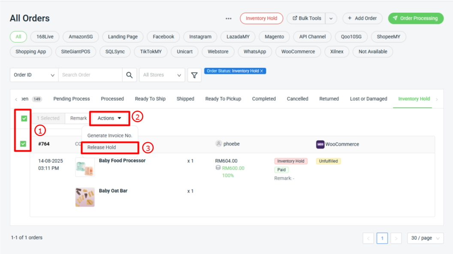Screen dimensions: 453x254
Task: Expand the All Stores dropdown
Action: tap(162, 75)
